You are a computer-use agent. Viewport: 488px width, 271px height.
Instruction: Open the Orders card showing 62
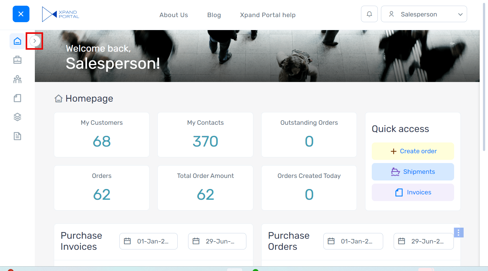[x=102, y=188]
